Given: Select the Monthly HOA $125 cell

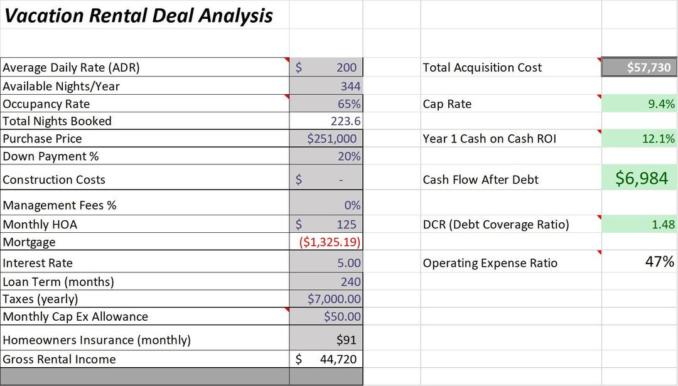Looking at the screenshot, I should tap(326, 224).
